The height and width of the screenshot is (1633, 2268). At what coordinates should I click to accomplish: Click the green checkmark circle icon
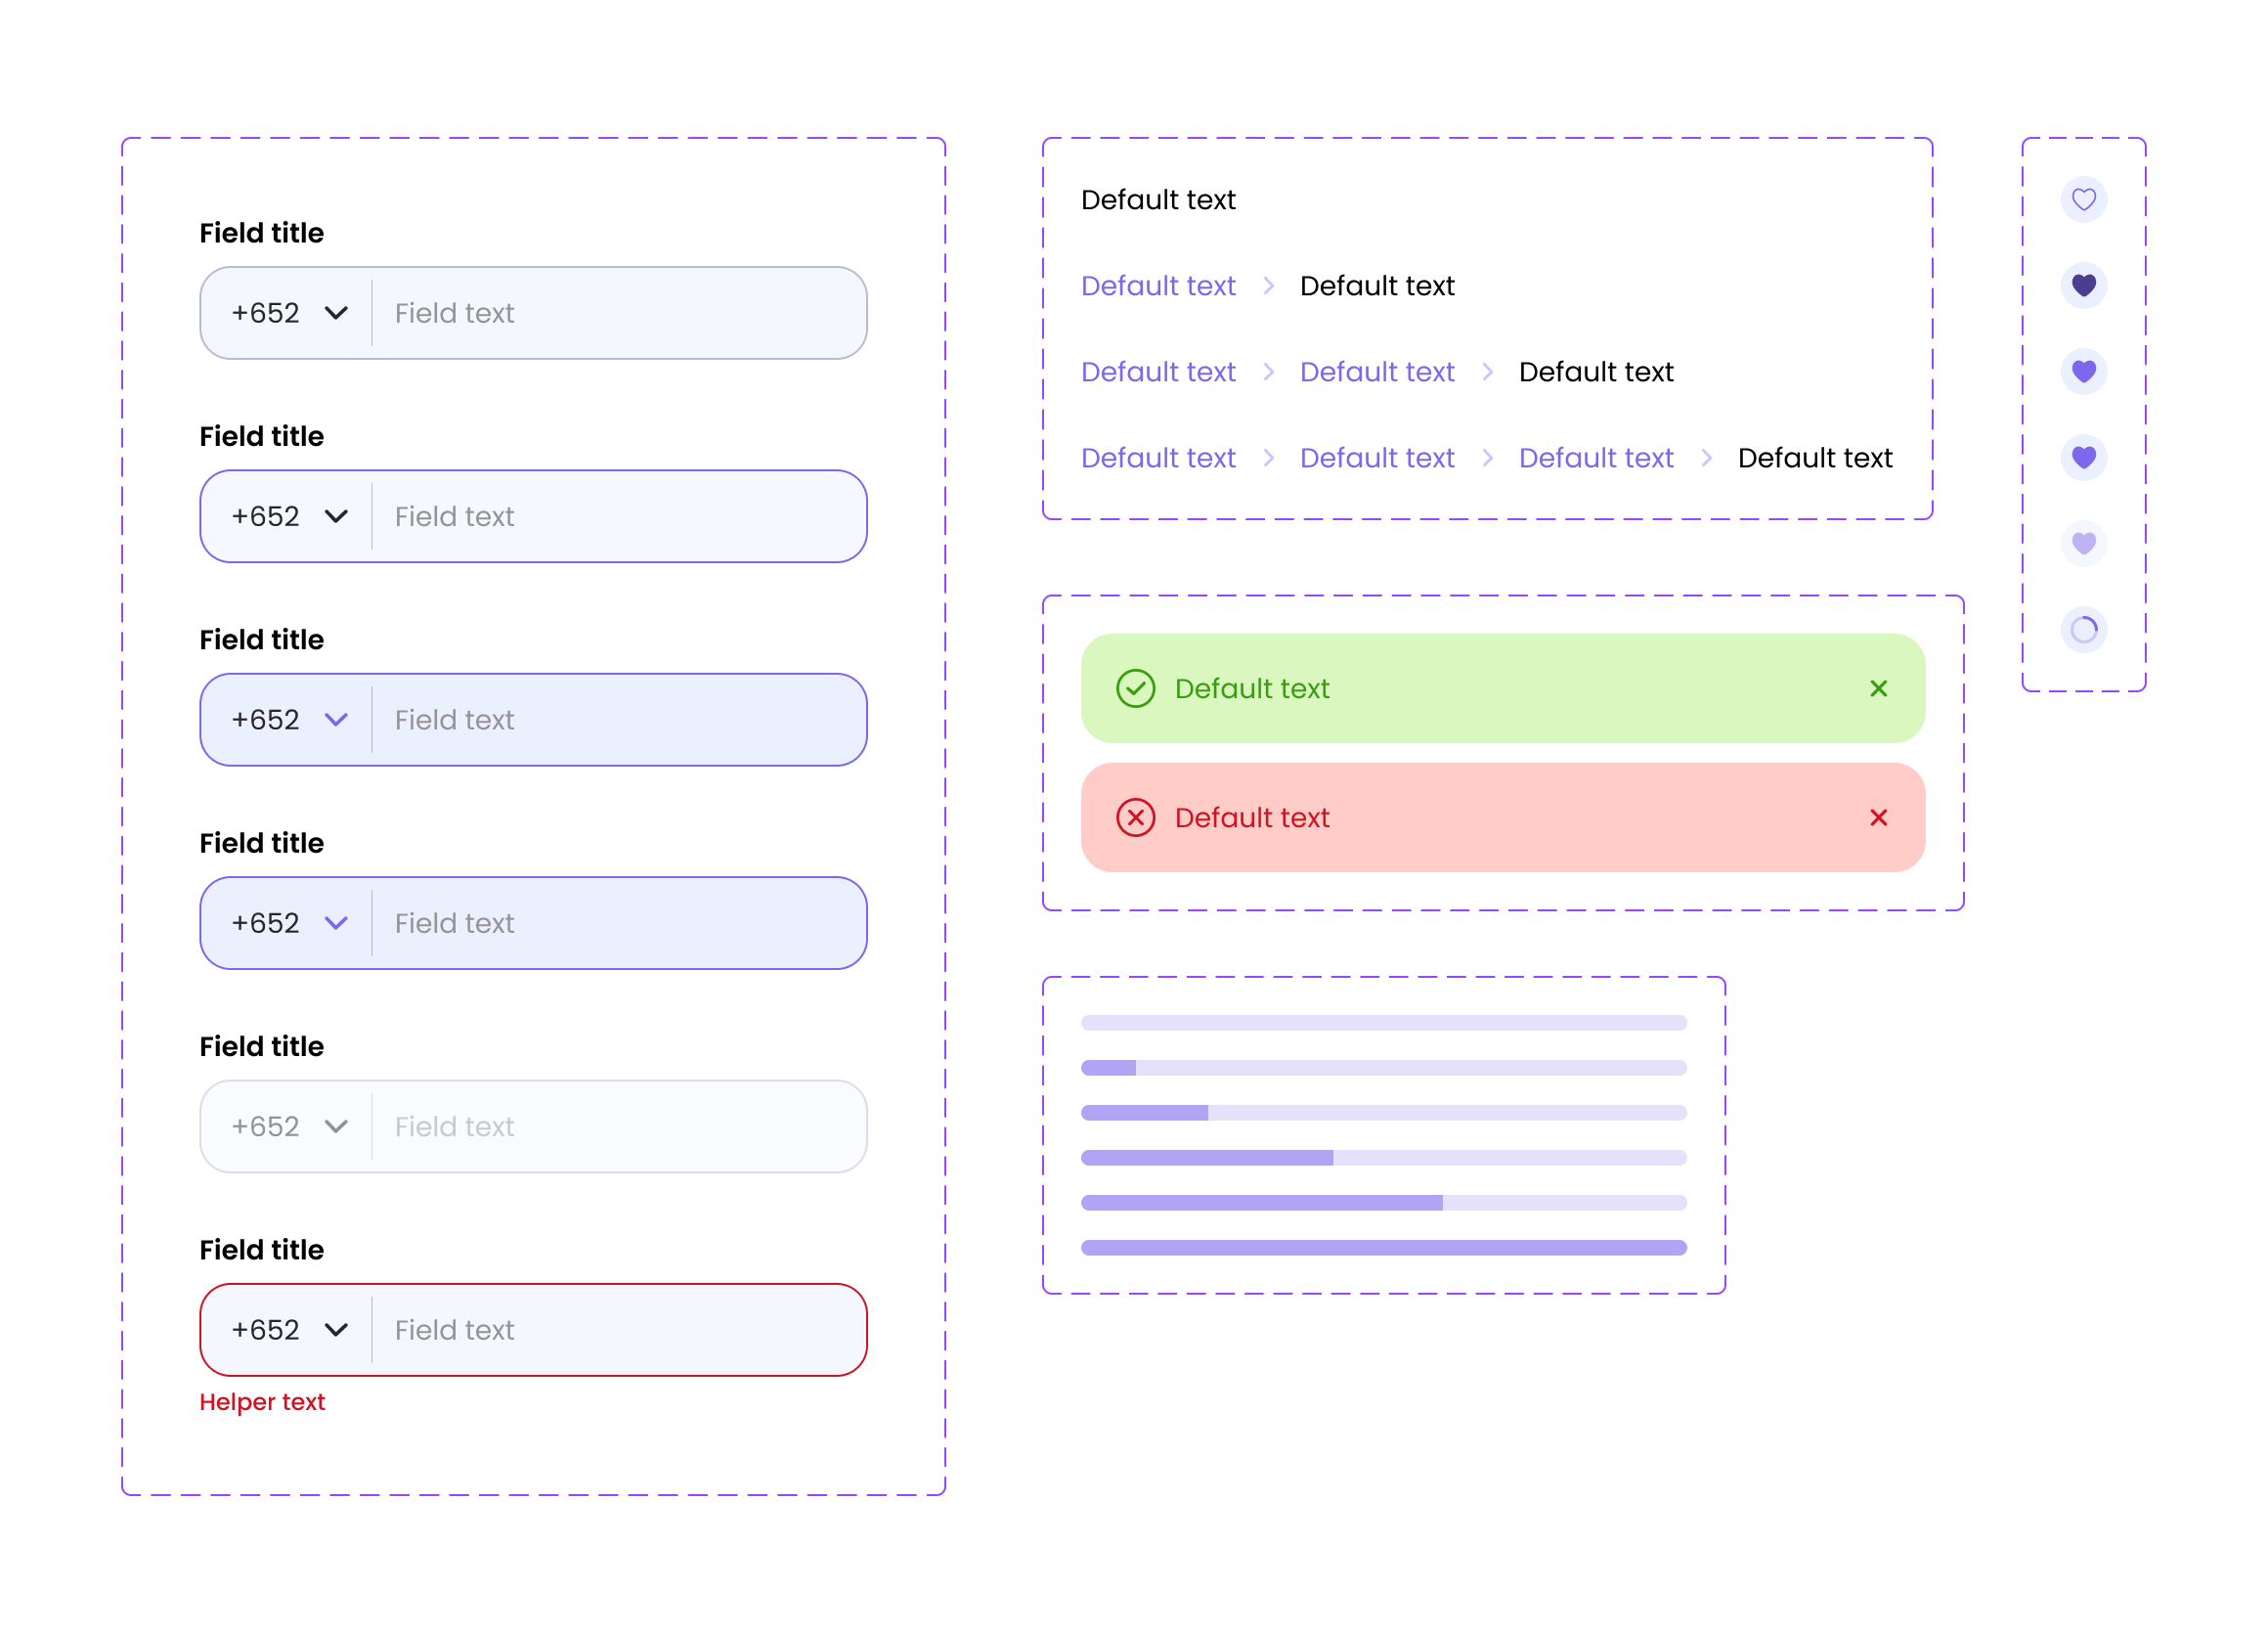1135,689
